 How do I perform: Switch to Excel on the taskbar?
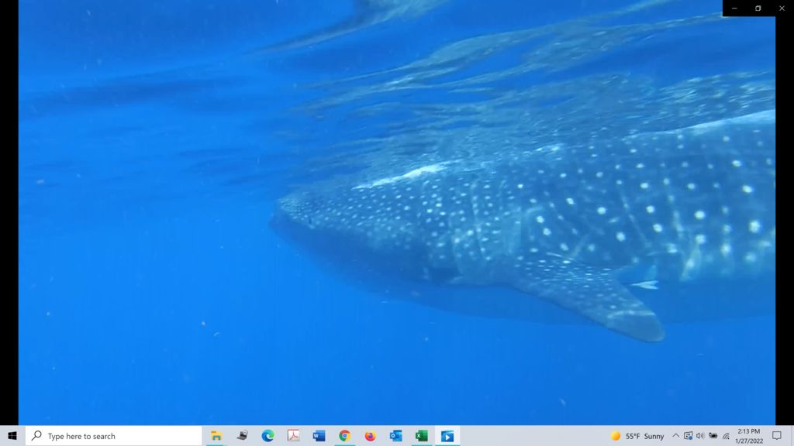421,436
